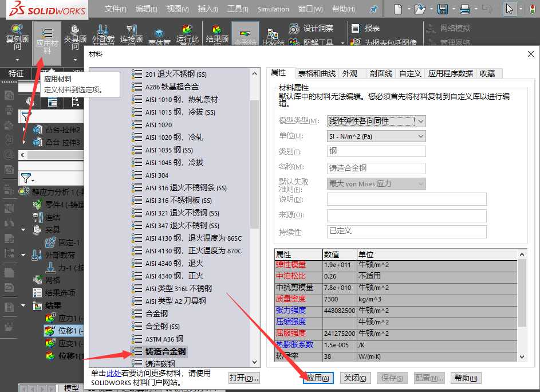Open the 结果顾问 results advisor
The width and height of the screenshot is (540, 392).
point(217,36)
